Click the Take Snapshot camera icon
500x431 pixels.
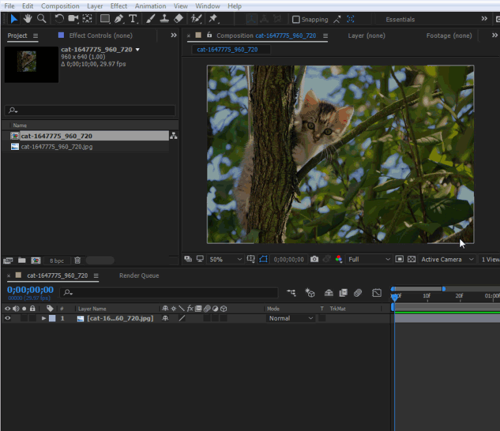click(314, 260)
